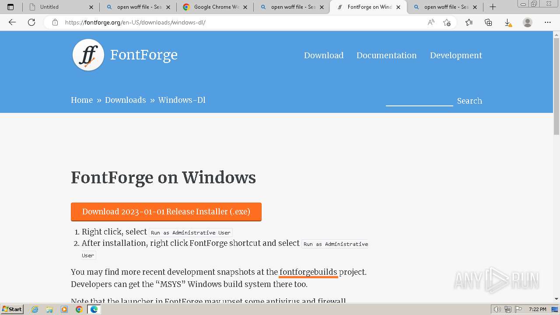Open the Windows Start menu

click(x=12, y=309)
